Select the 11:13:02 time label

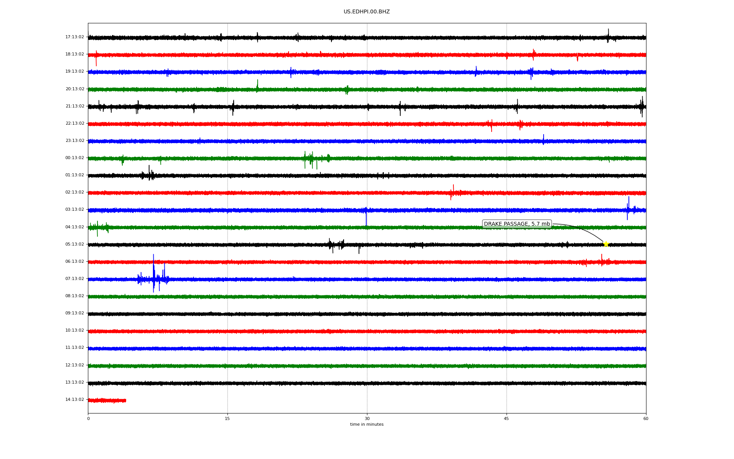(x=75, y=348)
